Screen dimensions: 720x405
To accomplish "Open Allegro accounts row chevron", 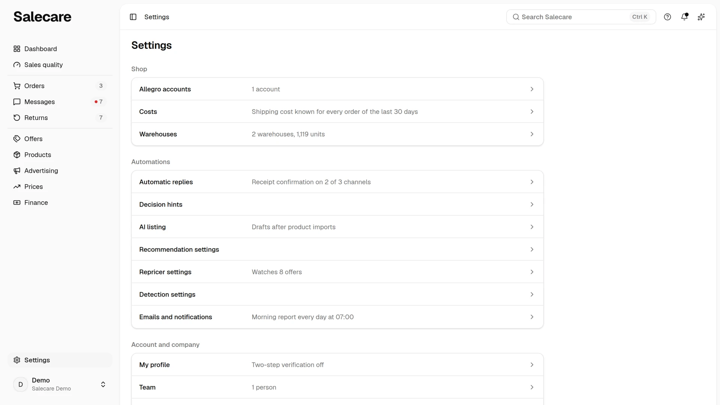I will 532,89.
